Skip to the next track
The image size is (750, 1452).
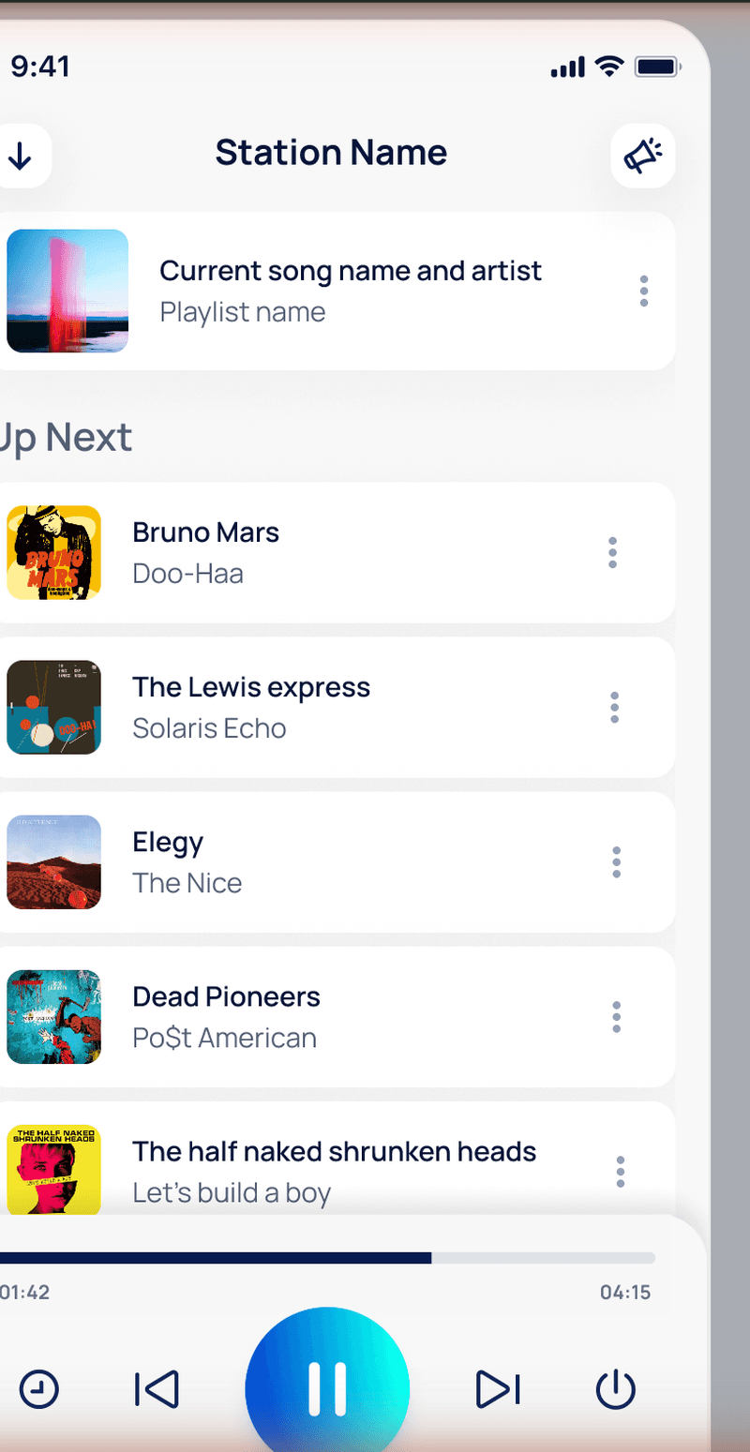click(x=498, y=1389)
